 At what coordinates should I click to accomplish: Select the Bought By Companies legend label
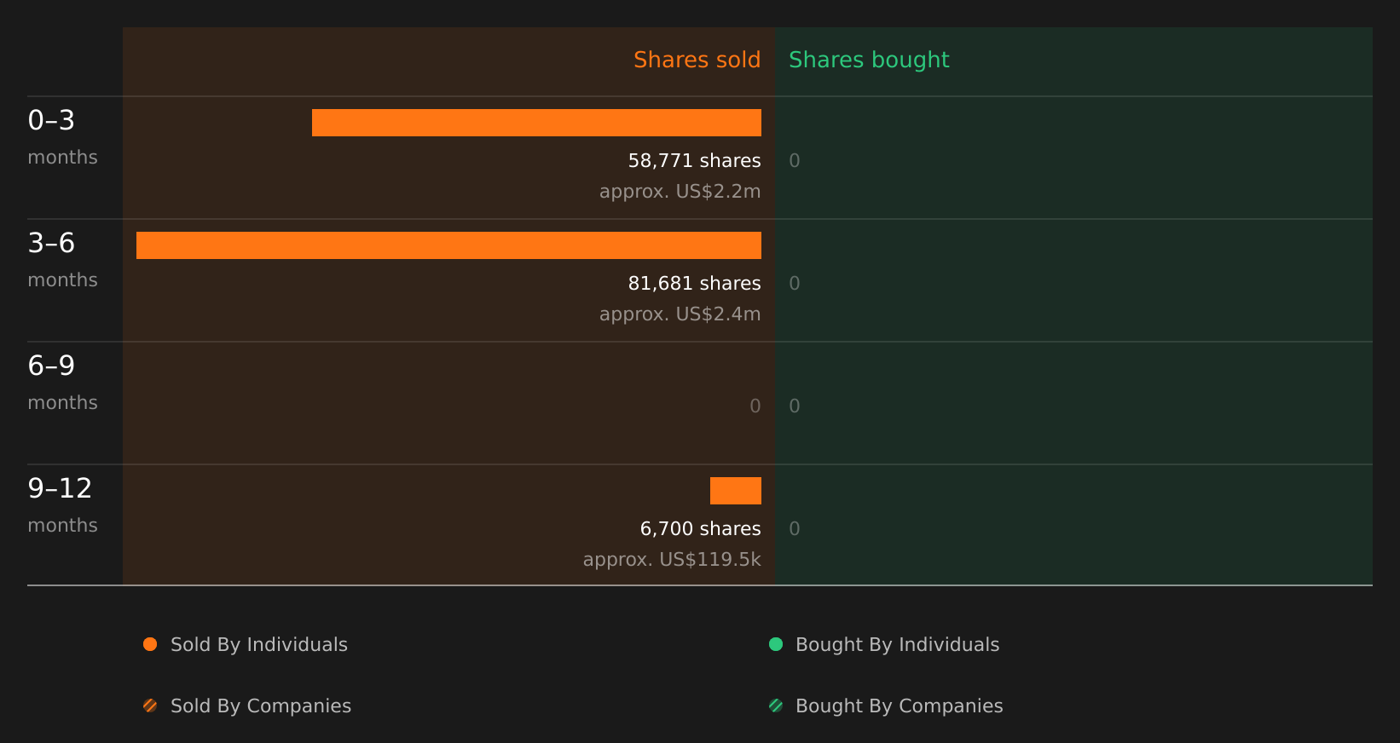[900, 706]
